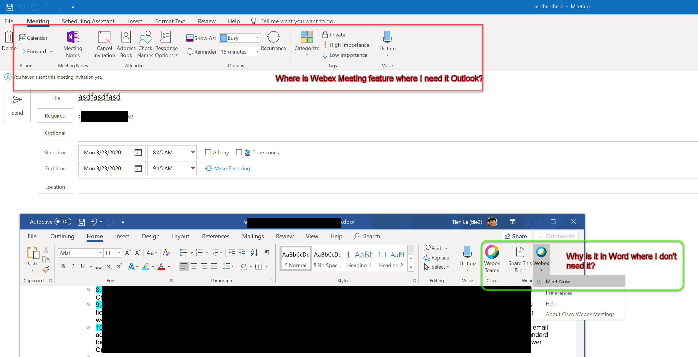Click Format Painter brush in Word

[46, 270]
